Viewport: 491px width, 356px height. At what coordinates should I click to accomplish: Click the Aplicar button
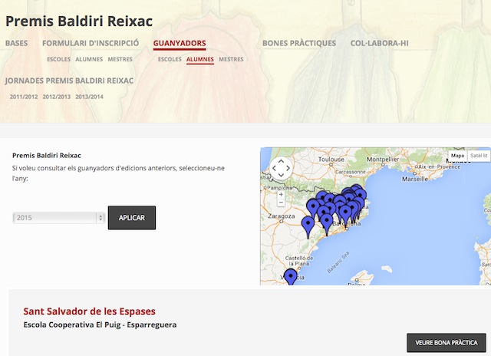(x=132, y=218)
